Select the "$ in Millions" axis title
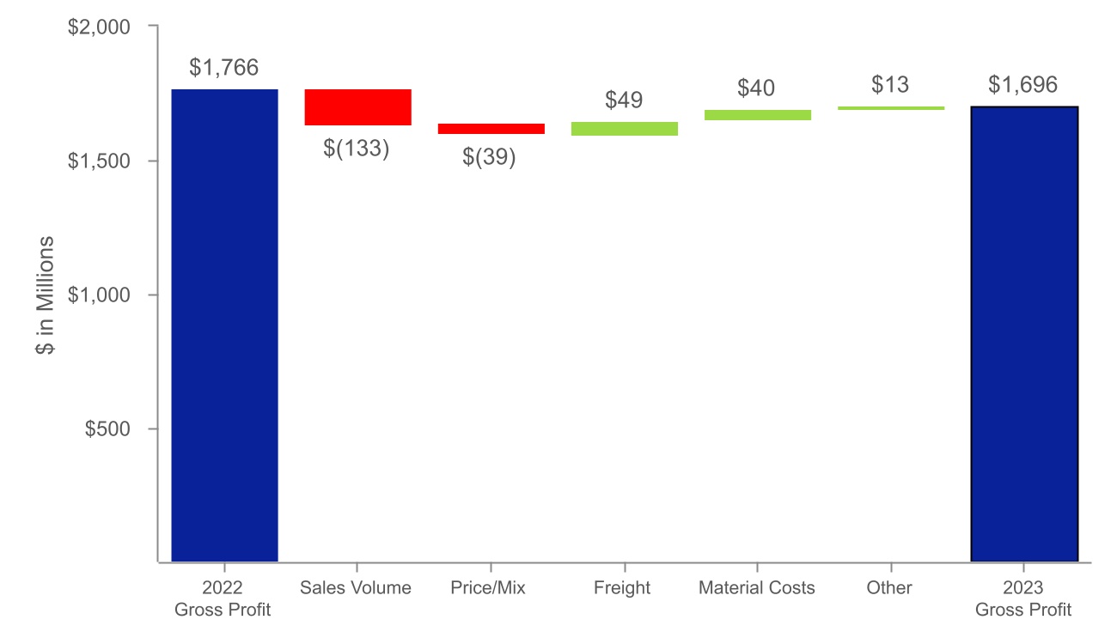1117x644 pixels. 46,295
